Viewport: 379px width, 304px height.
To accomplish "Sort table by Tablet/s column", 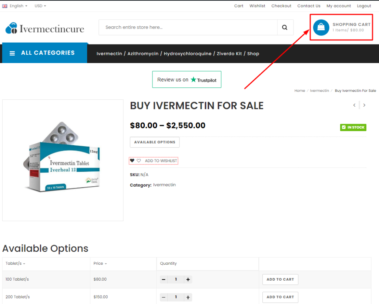I will click(x=15, y=263).
